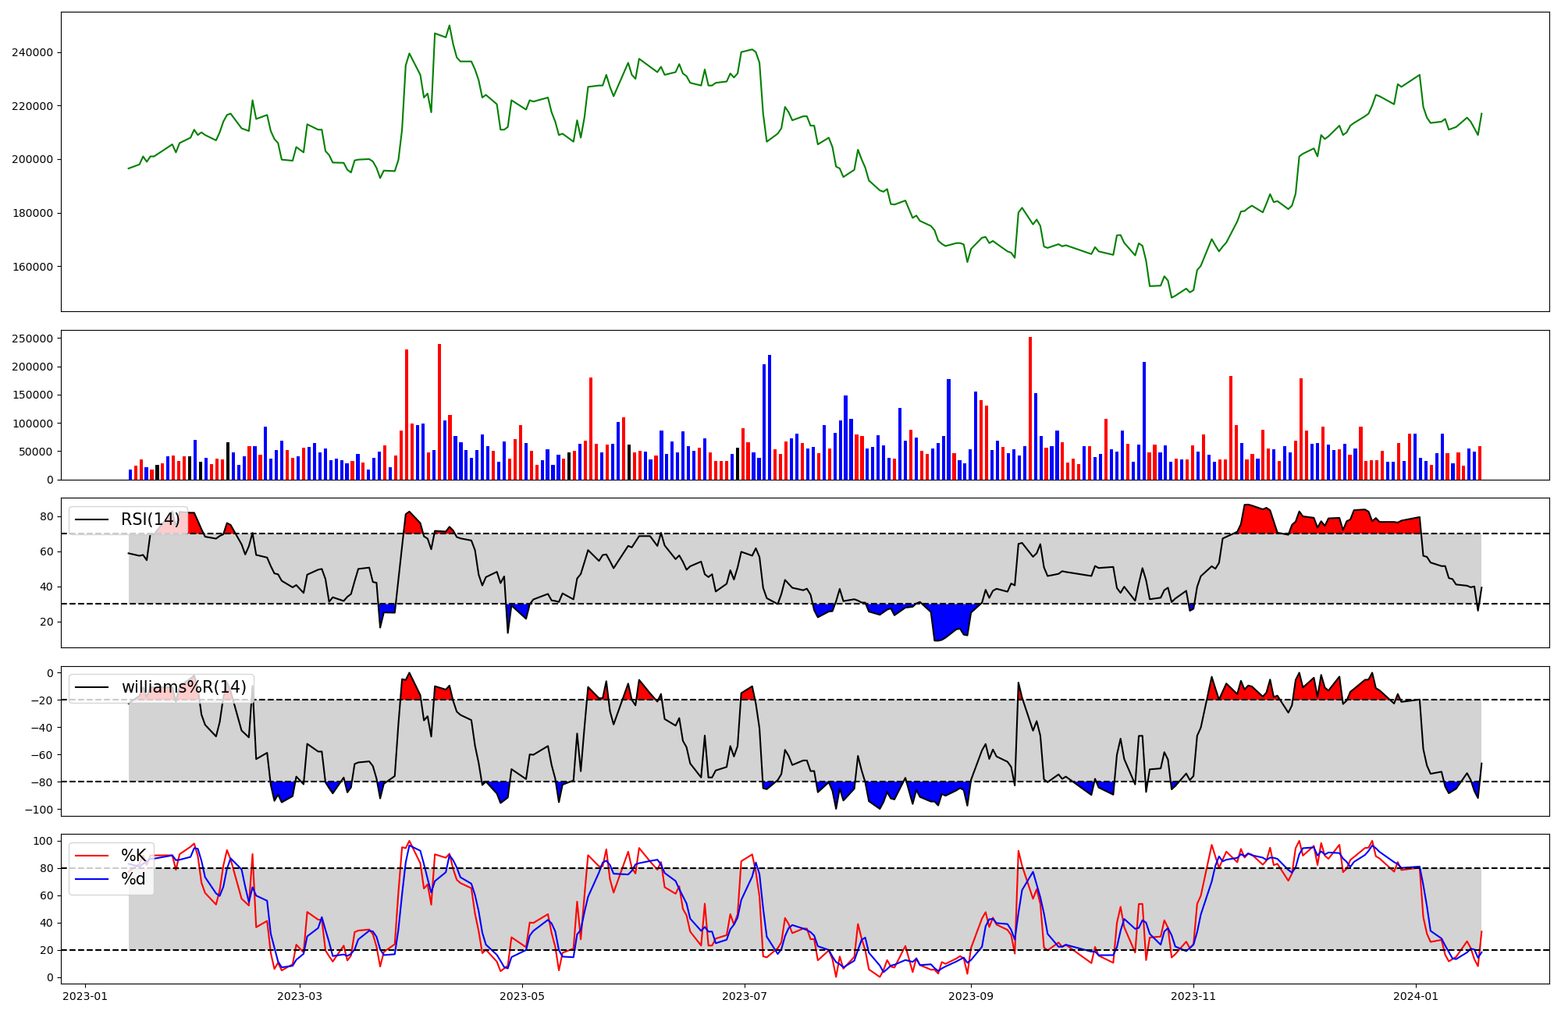Screen dimensions: 1561x1014
Task: Click the 2023-03 x-axis date label
Action: [300, 996]
